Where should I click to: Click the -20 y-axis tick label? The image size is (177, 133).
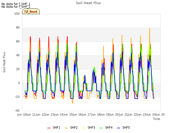17,97
